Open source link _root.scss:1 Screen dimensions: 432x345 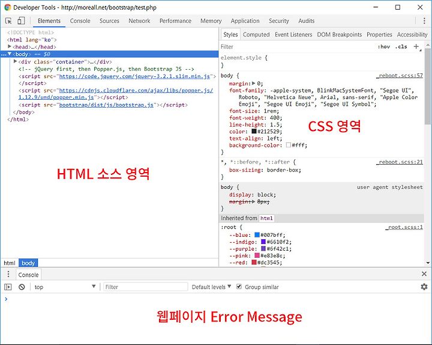[404, 227]
